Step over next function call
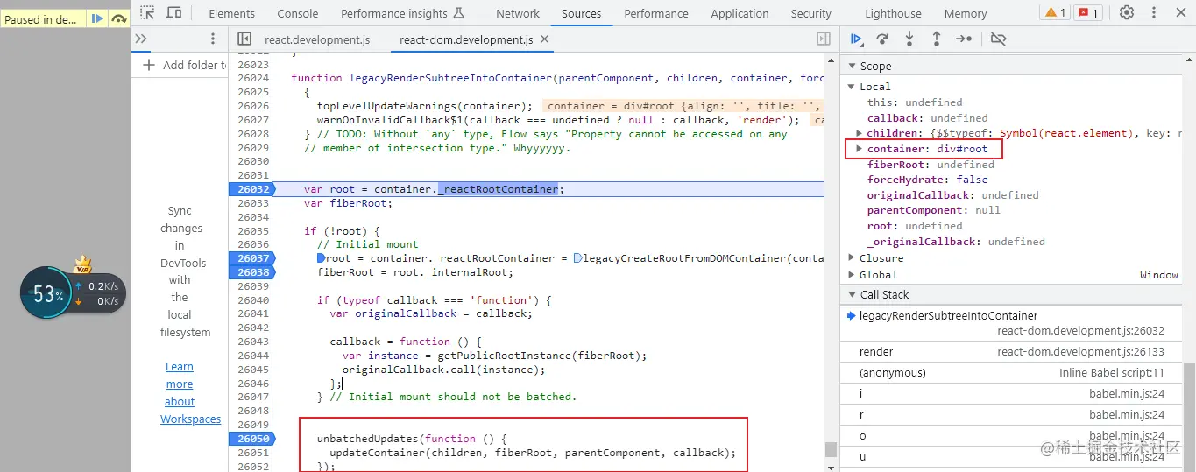This screenshot has width=1196, height=472. point(882,39)
